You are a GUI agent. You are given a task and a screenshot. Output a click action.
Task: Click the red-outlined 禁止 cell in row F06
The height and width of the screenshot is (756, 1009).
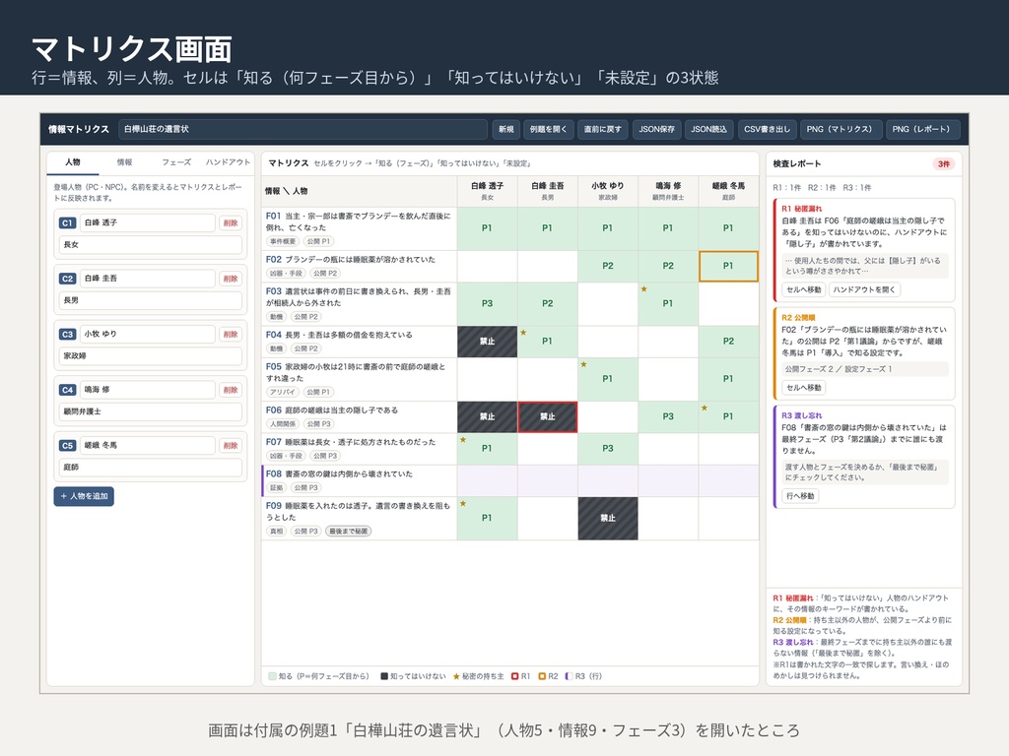548,416
